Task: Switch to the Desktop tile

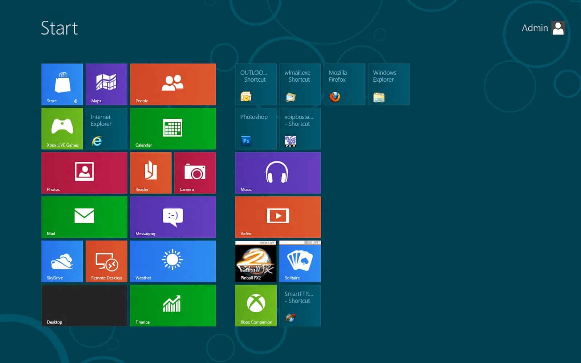Action: [84, 306]
